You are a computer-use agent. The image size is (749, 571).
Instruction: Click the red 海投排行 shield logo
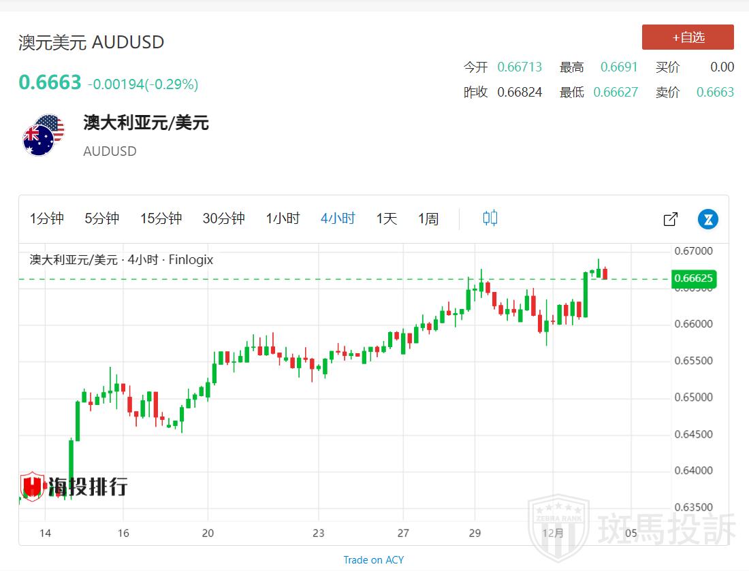32,487
